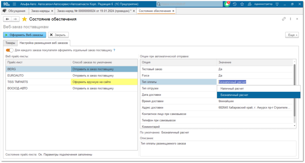The height and width of the screenshot is (163, 305).
Task: Toggle separate supplier order per customer order
Action: pos(9,50)
